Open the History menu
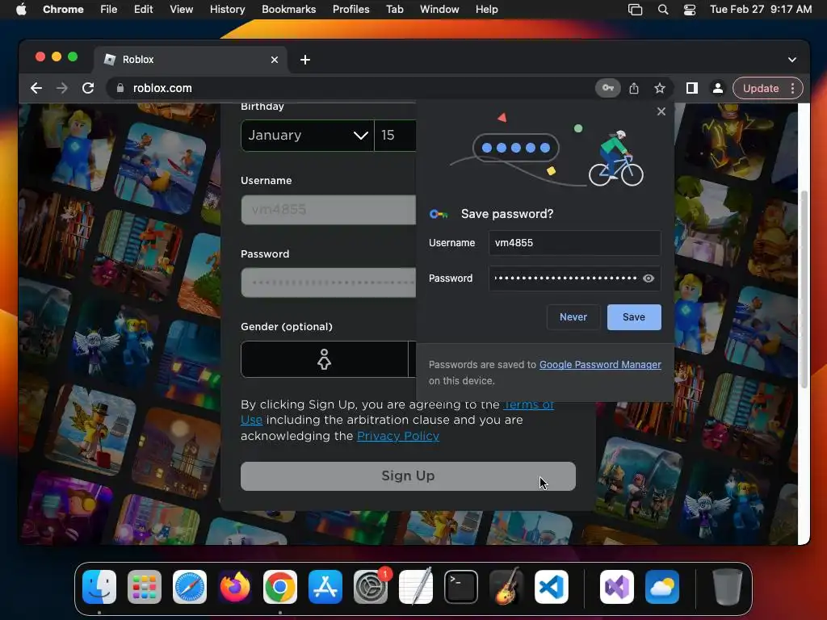The image size is (827, 620). (x=227, y=10)
